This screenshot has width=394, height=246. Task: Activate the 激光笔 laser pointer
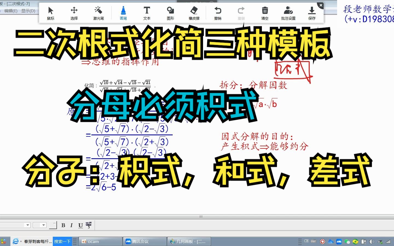[x=98, y=13]
